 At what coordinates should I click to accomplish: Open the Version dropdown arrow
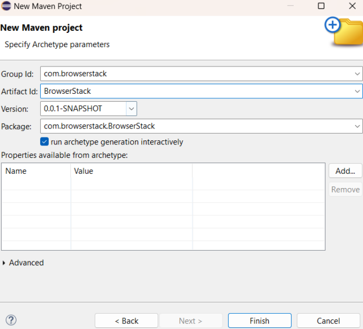point(132,109)
